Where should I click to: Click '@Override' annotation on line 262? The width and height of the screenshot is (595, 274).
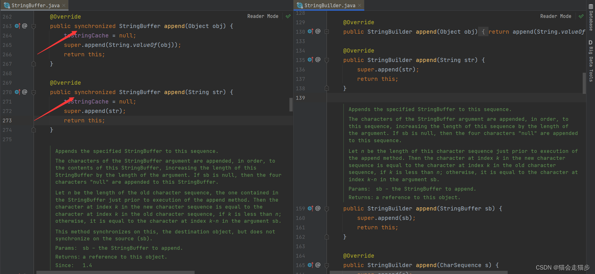65,17
